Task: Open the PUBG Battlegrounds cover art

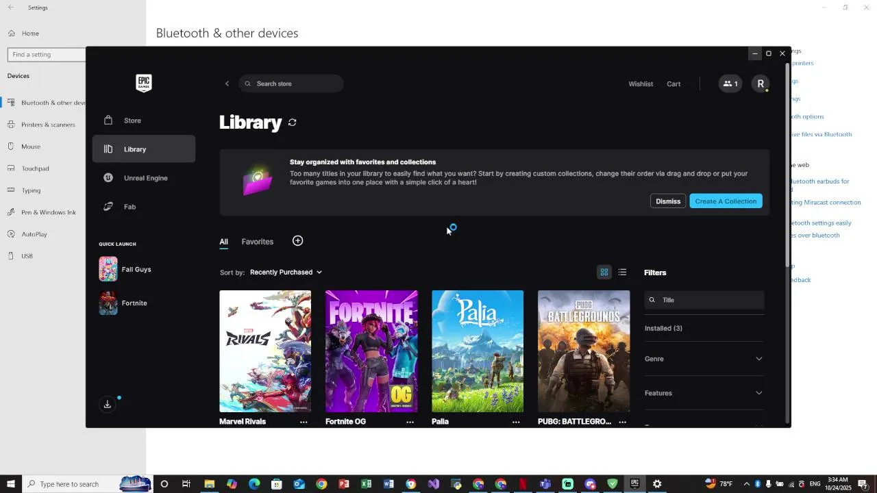Action: pos(584,351)
